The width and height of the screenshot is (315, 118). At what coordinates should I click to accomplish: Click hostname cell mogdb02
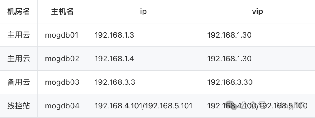pyautogui.click(x=62, y=59)
